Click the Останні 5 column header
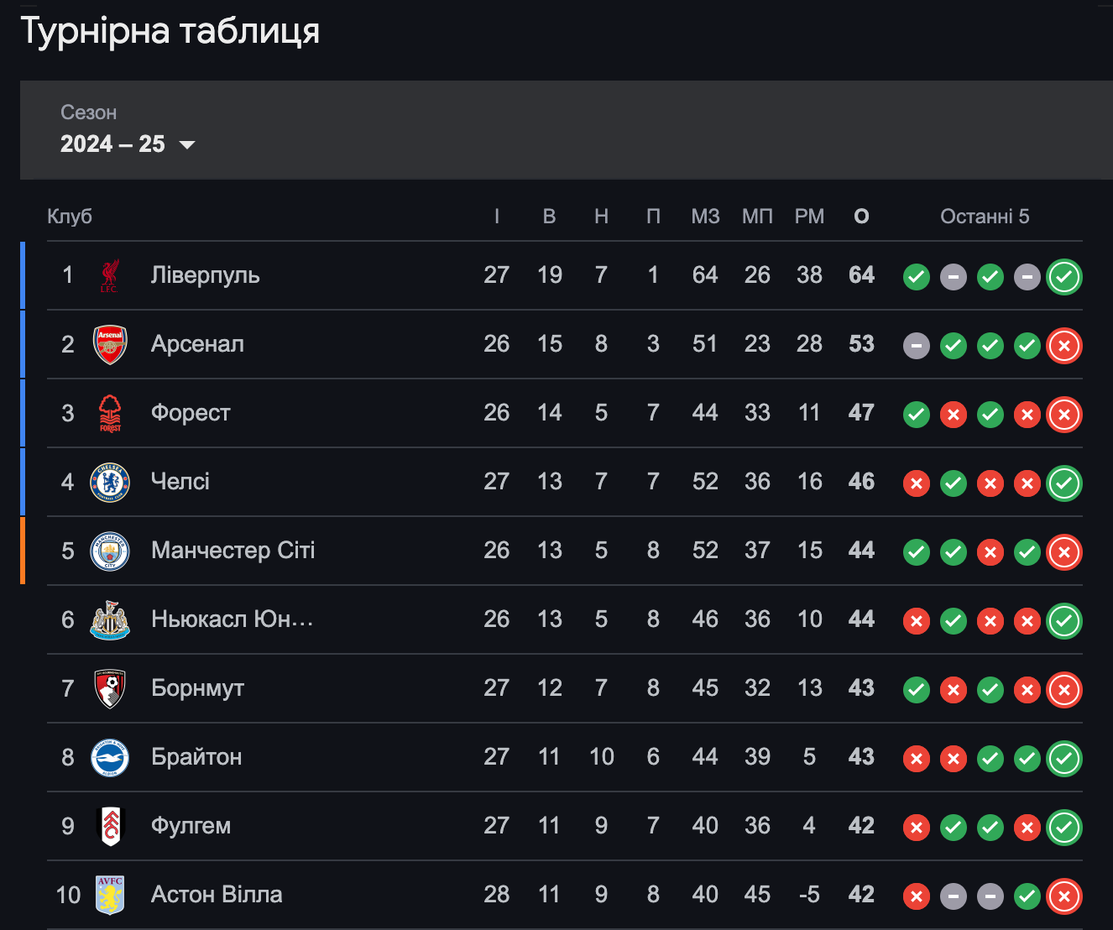The height and width of the screenshot is (930, 1113). pyautogui.click(x=985, y=217)
